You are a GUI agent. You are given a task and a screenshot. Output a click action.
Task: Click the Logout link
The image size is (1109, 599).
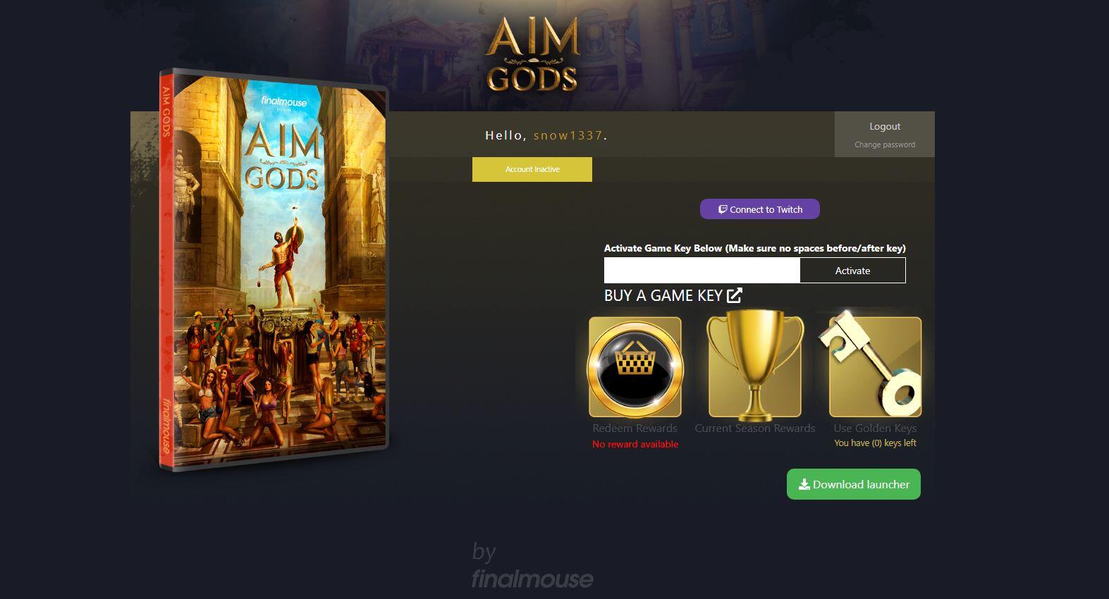(x=885, y=126)
